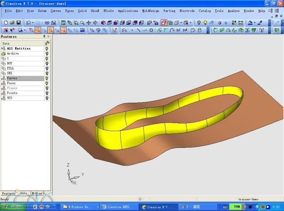The width and height of the screenshot is (284, 211).
Task: Click the Save icon in toolbar
Action: [x=18, y=23]
